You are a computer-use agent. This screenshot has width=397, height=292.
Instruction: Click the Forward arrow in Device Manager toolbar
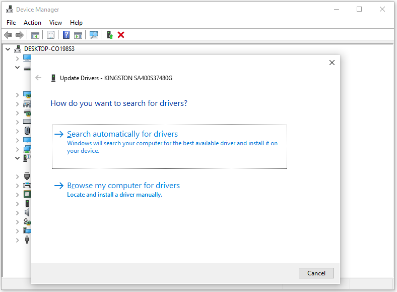click(x=20, y=35)
